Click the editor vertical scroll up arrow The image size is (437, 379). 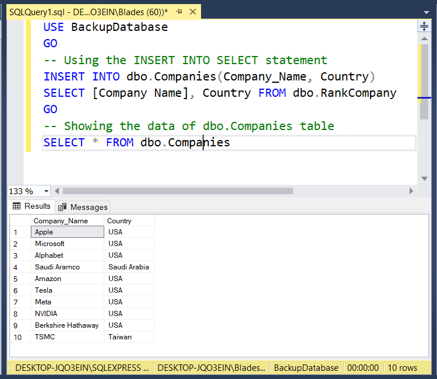424,38
